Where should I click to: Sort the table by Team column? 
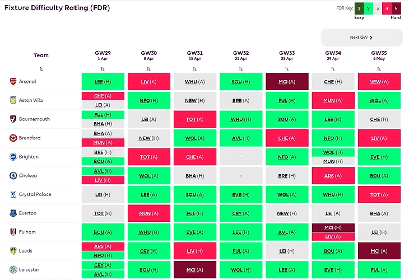[41, 69]
